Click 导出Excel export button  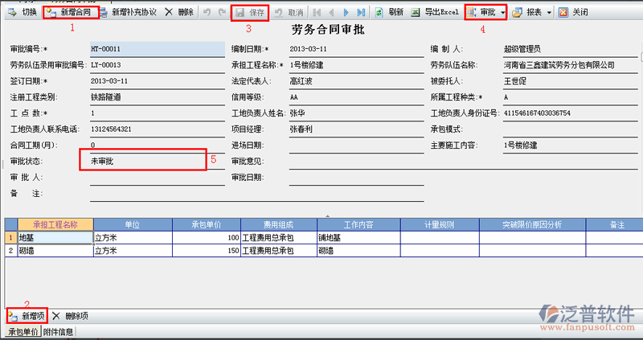[x=435, y=12]
